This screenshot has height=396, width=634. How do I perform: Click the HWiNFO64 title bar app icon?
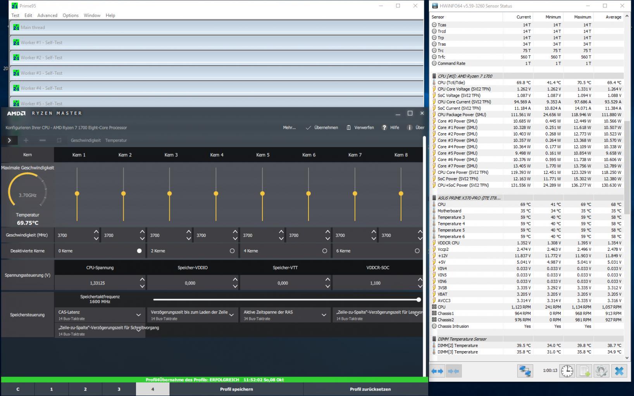pyautogui.click(x=435, y=6)
